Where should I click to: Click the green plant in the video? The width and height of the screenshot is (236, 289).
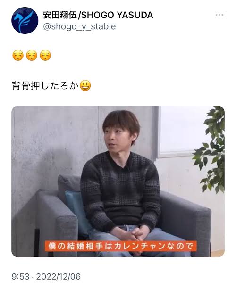click(211, 149)
